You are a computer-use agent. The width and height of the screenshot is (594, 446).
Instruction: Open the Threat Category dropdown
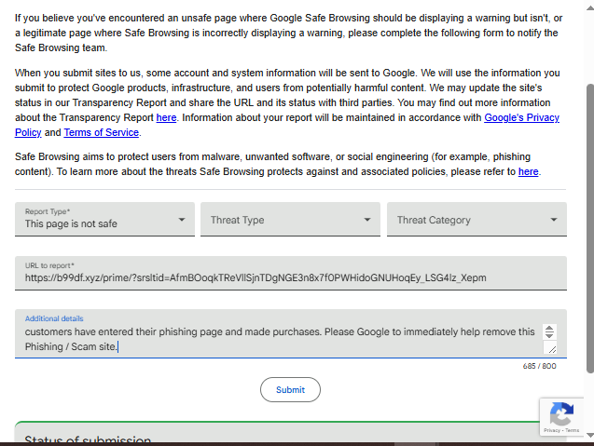pyautogui.click(x=477, y=220)
